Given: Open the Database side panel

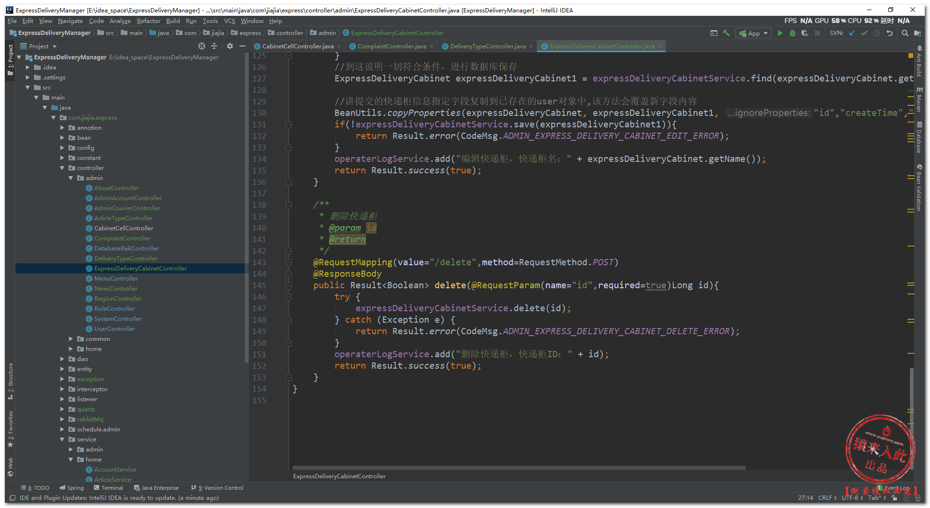Looking at the screenshot, I should click(919, 137).
